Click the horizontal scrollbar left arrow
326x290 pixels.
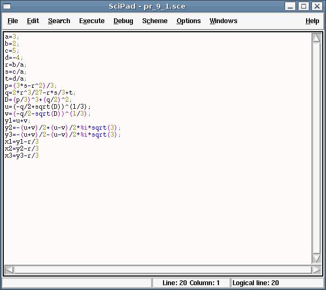point(9,270)
